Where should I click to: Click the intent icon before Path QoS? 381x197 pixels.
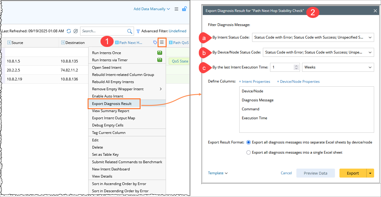point(170,42)
